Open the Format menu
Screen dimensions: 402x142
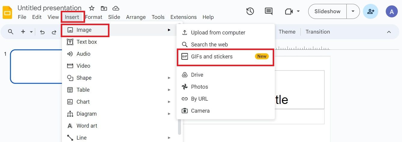[94, 17]
